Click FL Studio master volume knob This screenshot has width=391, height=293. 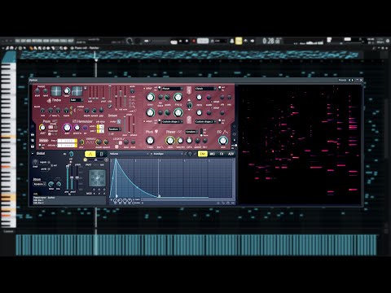pyautogui.click(x=130, y=41)
